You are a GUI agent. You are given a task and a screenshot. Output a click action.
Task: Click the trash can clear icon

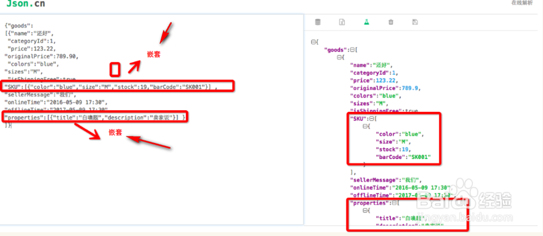[390, 22]
